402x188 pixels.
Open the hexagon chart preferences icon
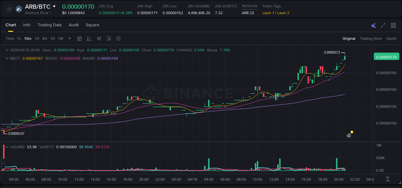(x=118, y=38)
